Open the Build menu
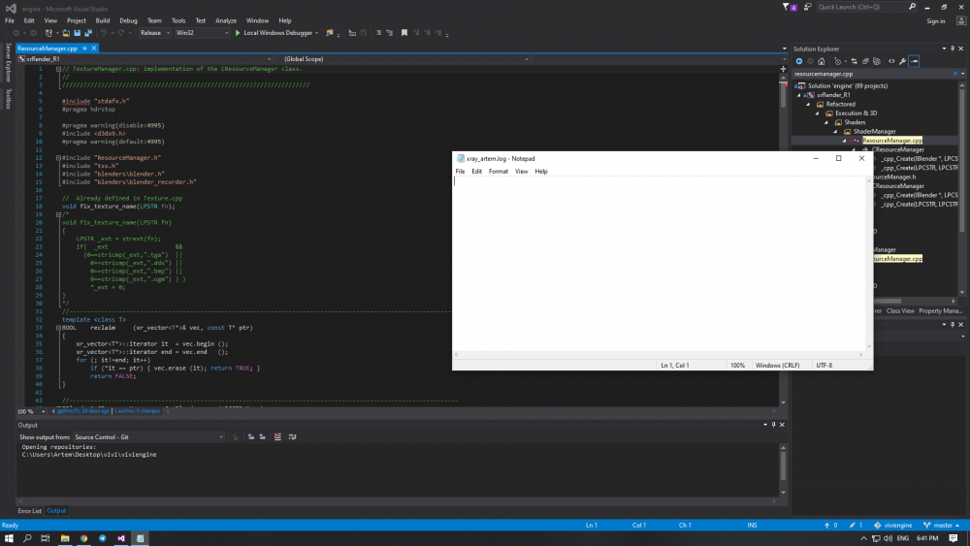This screenshot has width=970, height=546. [x=102, y=19]
